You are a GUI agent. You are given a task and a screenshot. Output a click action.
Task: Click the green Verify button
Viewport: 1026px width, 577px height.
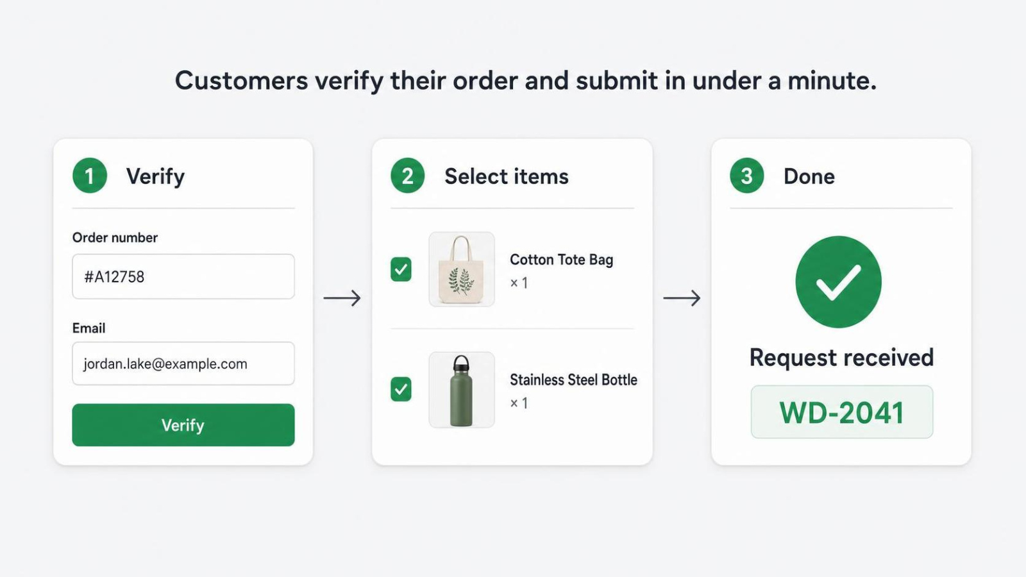coord(183,425)
